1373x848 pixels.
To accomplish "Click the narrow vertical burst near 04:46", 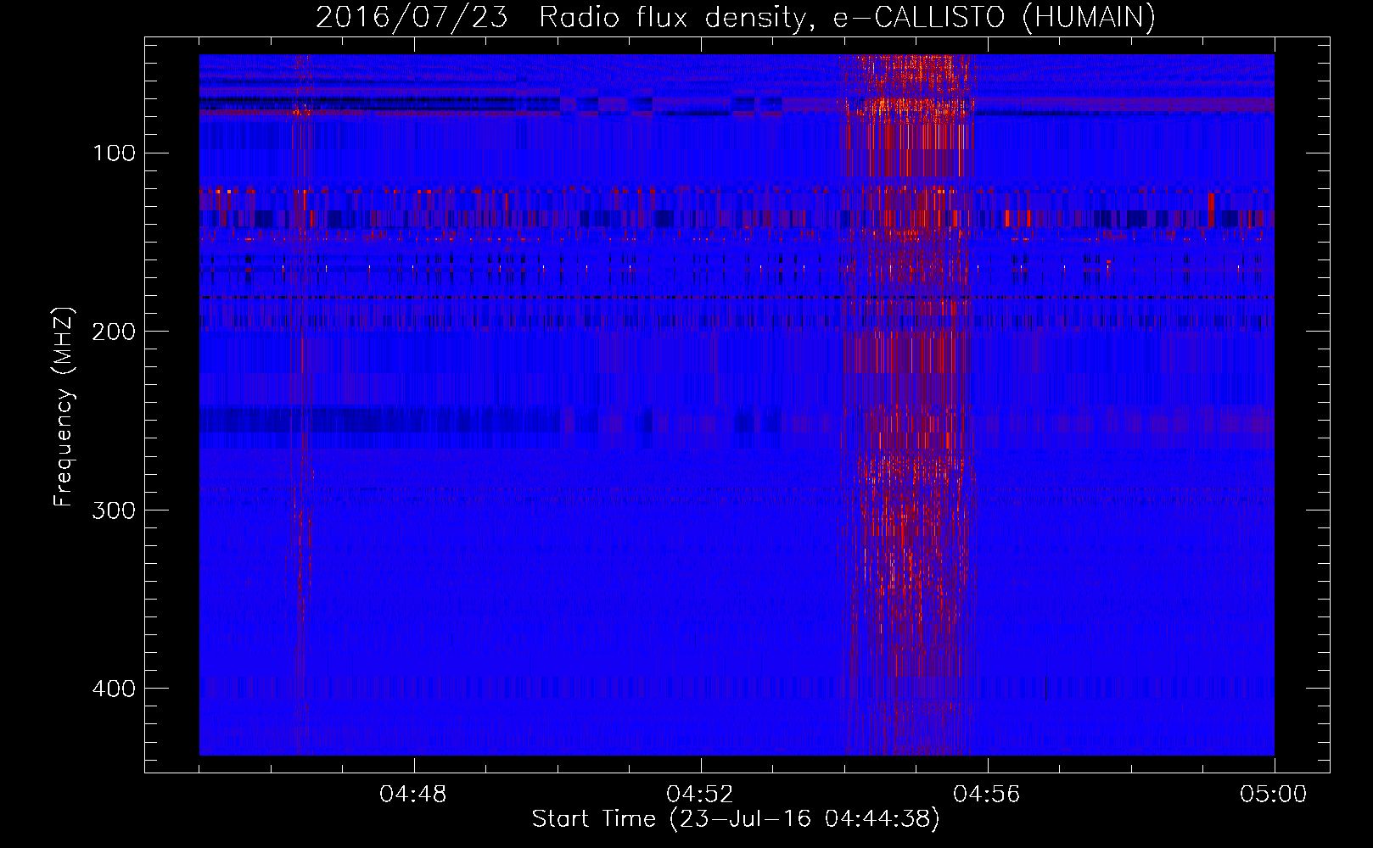I will (x=300, y=404).
